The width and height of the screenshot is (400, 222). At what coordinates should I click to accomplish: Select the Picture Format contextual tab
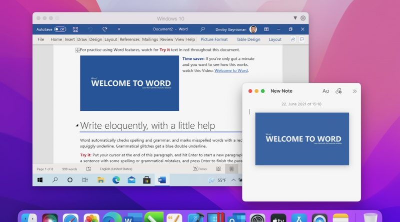[214, 39]
